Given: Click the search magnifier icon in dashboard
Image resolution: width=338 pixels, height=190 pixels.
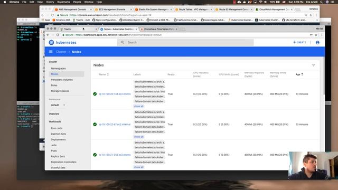Looking at the screenshot, I should click(x=123, y=42).
